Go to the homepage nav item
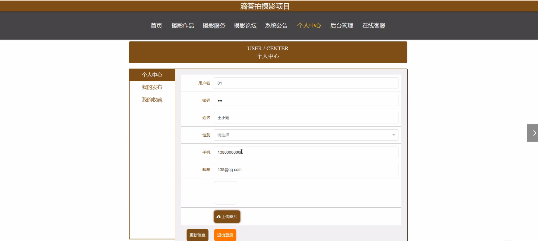This screenshot has height=241, width=538. 156,26
